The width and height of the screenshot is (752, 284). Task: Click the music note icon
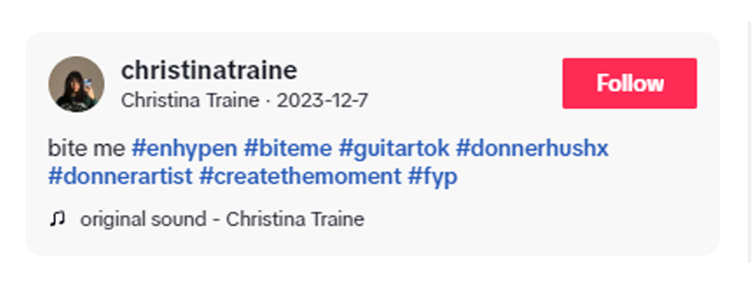click(x=57, y=219)
